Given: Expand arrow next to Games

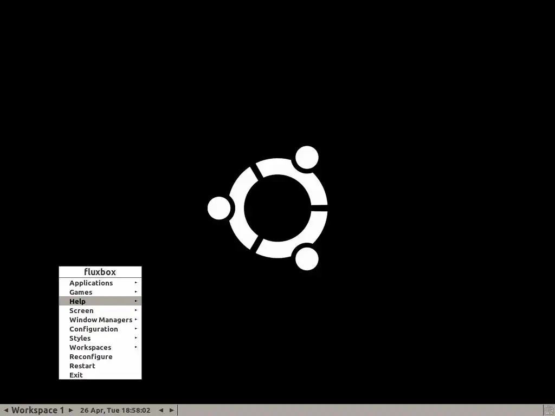Looking at the screenshot, I should (x=136, y=292).
